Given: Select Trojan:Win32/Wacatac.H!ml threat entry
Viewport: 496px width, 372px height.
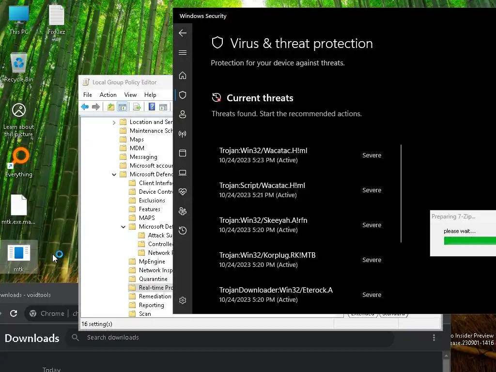Looking at the screenshot, I should coord(300,155).
